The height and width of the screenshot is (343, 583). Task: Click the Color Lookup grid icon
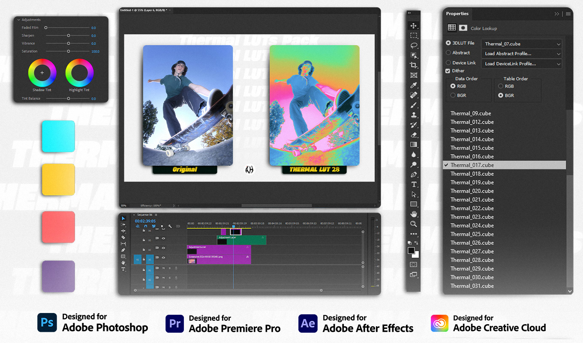452,27
